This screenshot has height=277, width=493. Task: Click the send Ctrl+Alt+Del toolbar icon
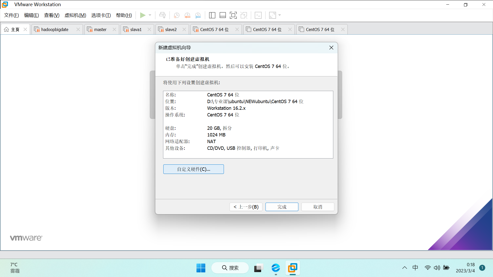click(162, 15)
